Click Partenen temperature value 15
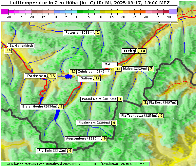 click(52, 76)
